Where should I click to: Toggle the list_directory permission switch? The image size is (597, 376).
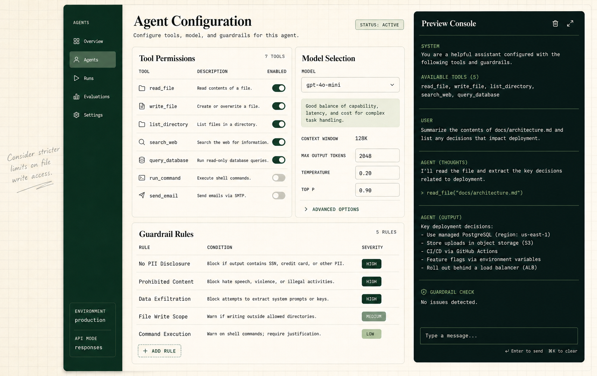(279, 124)
